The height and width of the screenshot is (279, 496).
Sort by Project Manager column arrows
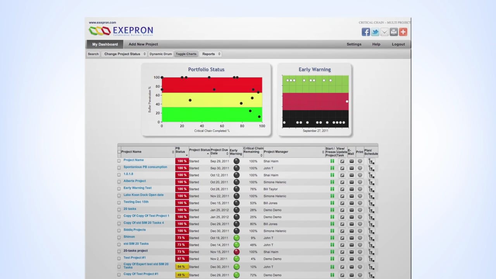323,152
